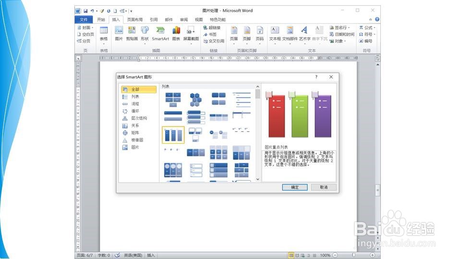The image size is (461, 259).
Task: Click the Hyperlink (超链接) button
Action: [x=212, y=28]
